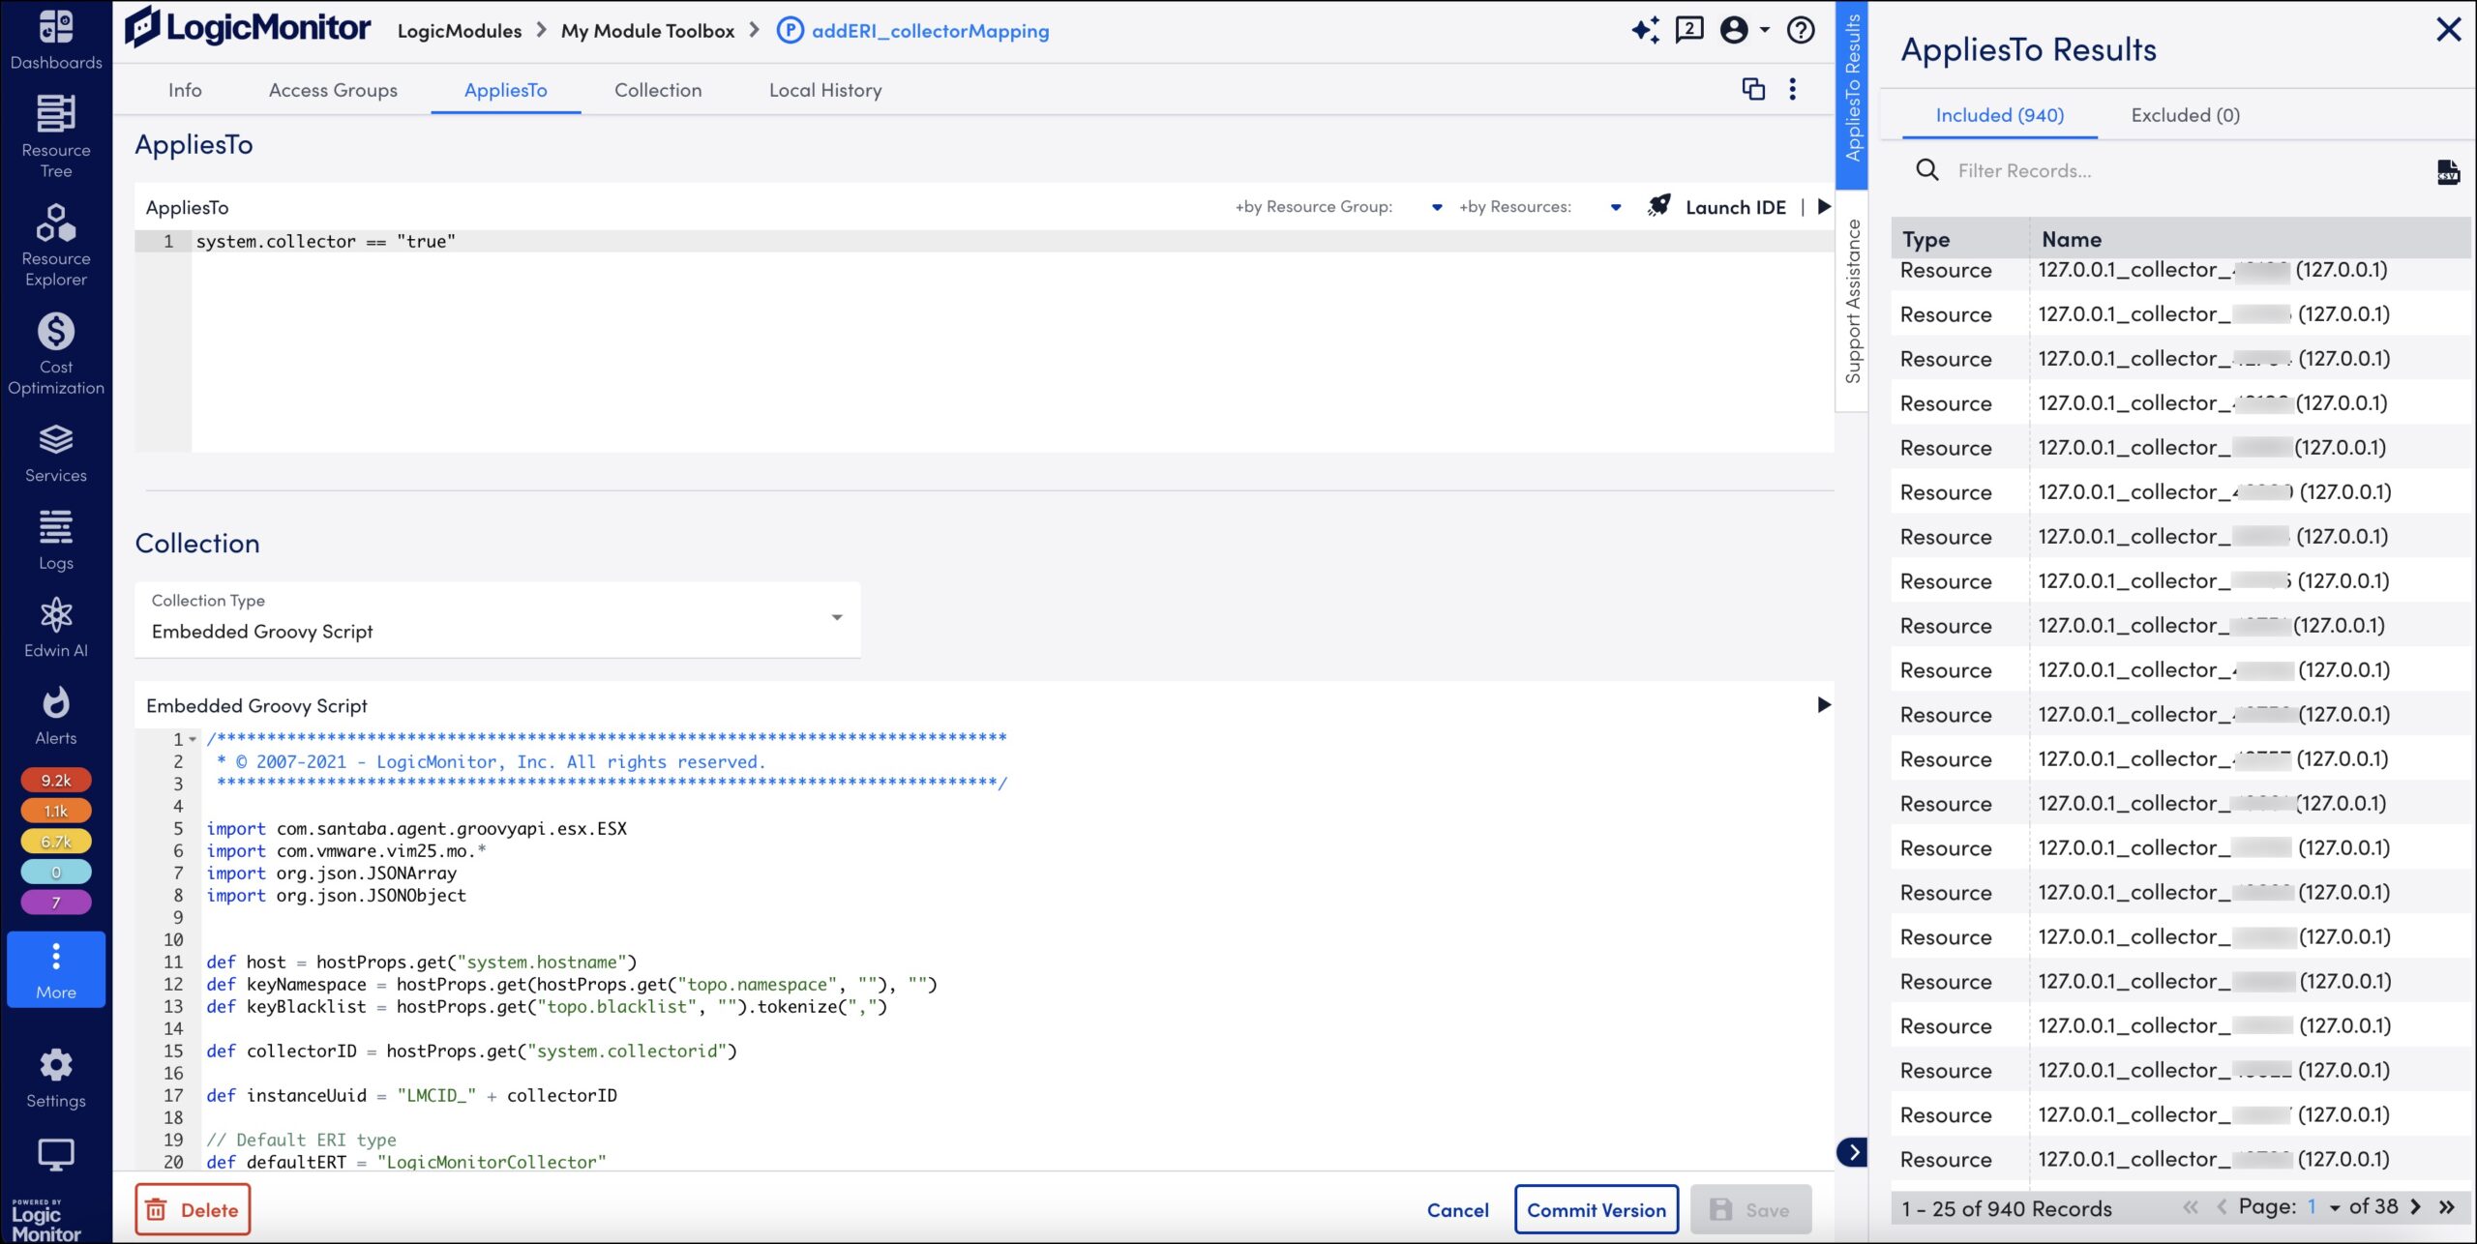Click the LogicMonitor logo
The height and width of the screenshot is (1244, 2477).
[x=248, y=28]
